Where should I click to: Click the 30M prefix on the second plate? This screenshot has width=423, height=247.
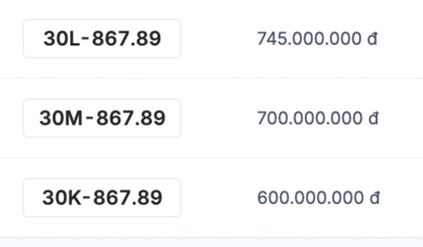pyautogui.click(x=61, y=118)
